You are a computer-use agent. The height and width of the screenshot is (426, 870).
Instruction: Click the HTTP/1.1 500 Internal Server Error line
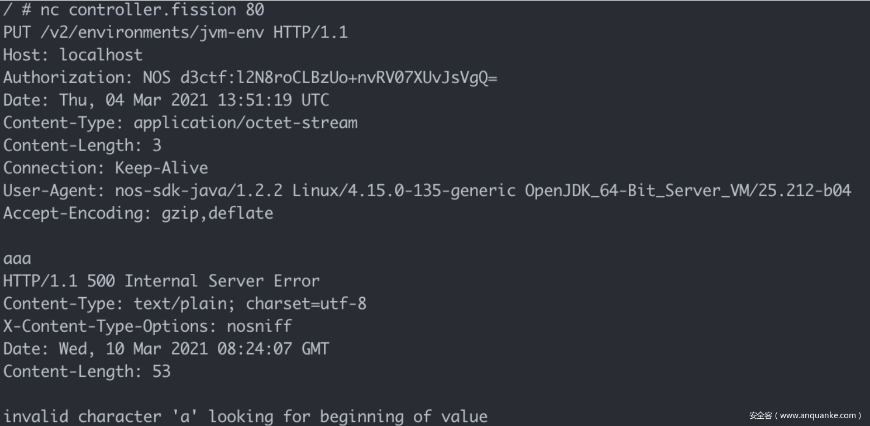pos(161,281)
